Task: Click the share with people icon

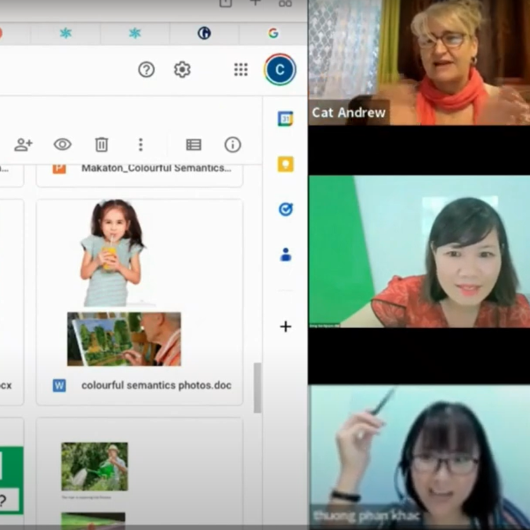Action: [23, 144]
